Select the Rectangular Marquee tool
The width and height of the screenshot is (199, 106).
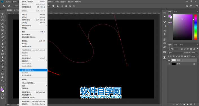click(x=3, y=17)
